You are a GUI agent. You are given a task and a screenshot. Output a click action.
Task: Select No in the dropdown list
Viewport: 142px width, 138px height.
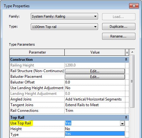coord(95,129)
